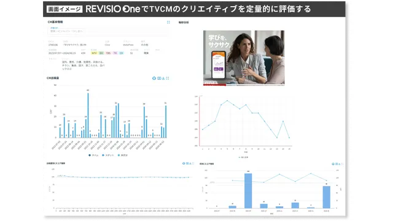Screen dimensions: 393x221
Task: Select the tallest bar in monthly bar chart
Action: point(248,191)
